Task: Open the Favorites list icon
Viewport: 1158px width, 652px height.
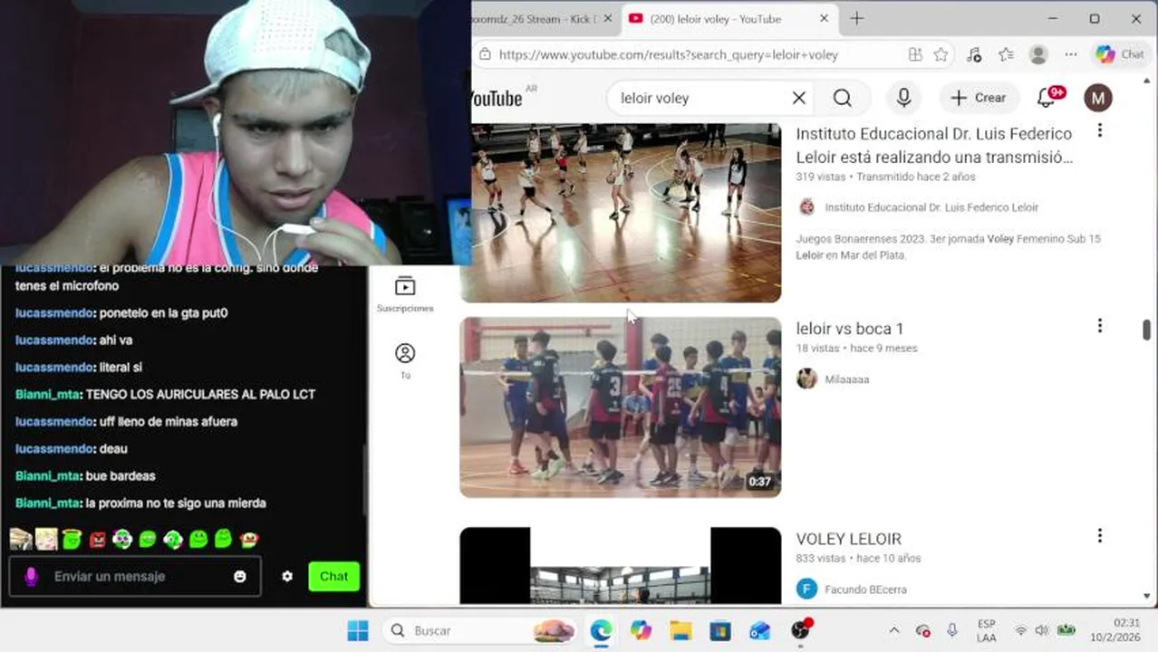Action: pyautogui.click(x=1006, y=54)
